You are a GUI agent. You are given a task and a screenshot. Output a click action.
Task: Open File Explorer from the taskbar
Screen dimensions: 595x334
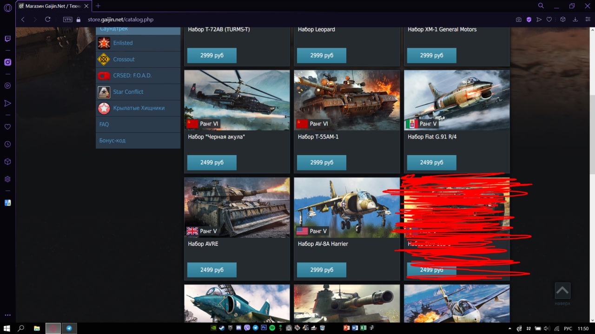tap(37, 328)
